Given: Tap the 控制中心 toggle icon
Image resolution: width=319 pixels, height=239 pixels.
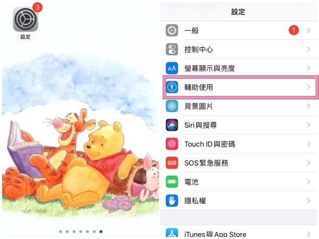Looking at the screenshot, I should (172, 49).
